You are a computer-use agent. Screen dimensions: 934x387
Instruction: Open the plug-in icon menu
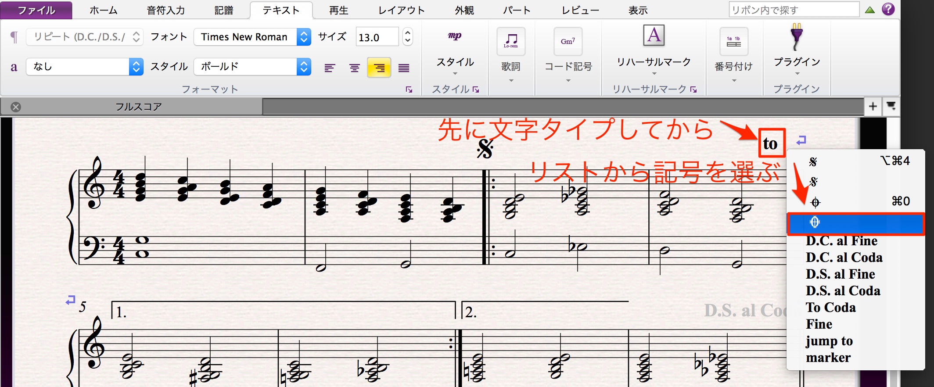(x=797, y=37)
